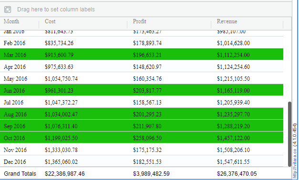
Task: Sort by the Month column header
Action: tap(11, 21)
